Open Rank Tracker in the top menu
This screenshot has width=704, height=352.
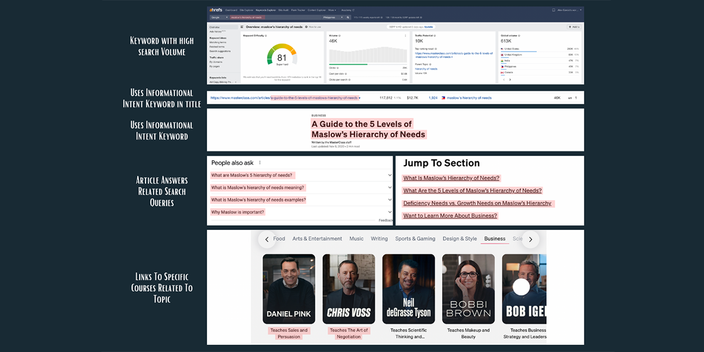click(x=299, y=10)
